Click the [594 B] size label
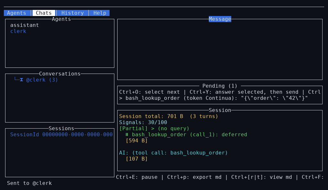This screenshot has width=328, height=190. coord(136,141)
